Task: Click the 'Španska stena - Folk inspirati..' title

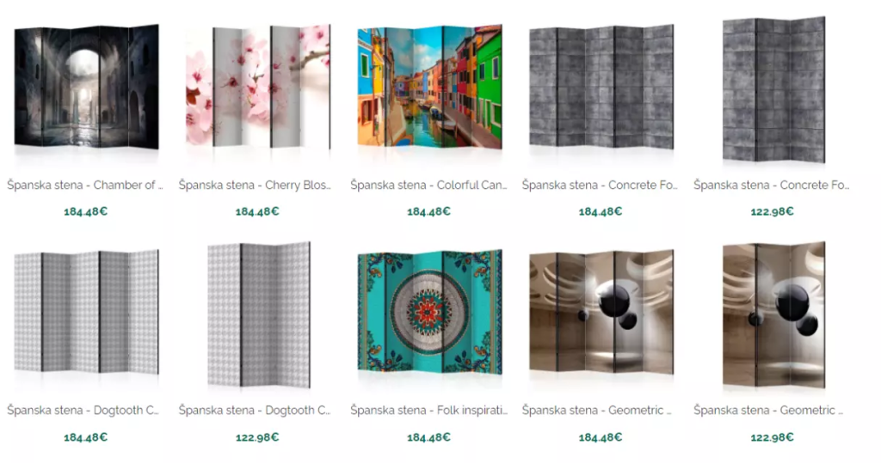Action: click(x=428, y=411)
